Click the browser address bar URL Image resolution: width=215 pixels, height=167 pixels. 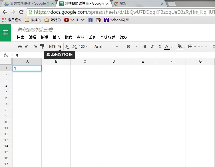pos(124,12)
